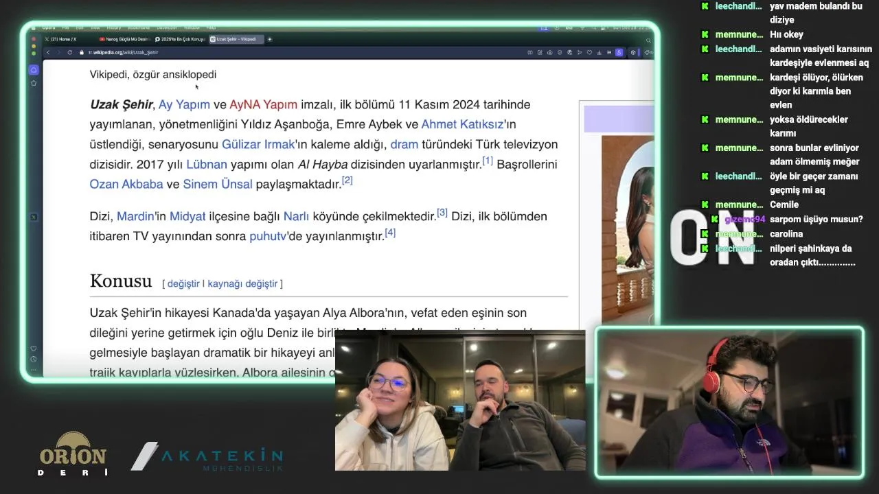Follow the Ahmet Katıksız link

pyautogui.click(x=462, y=125)
